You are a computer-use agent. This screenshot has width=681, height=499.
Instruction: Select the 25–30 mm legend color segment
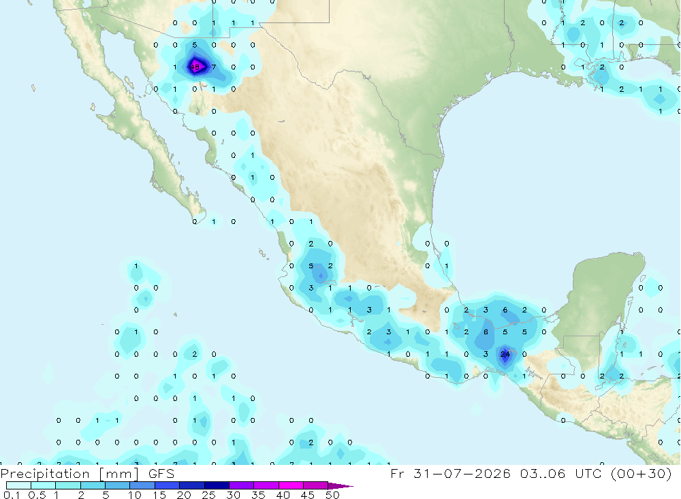coord(217,485)
